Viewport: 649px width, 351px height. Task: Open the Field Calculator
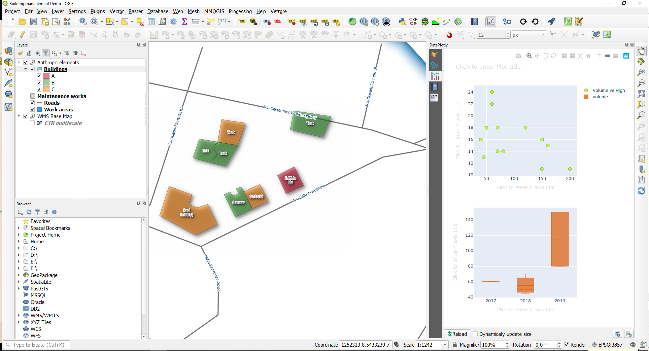pyautogui.click(x=162, y=22)
